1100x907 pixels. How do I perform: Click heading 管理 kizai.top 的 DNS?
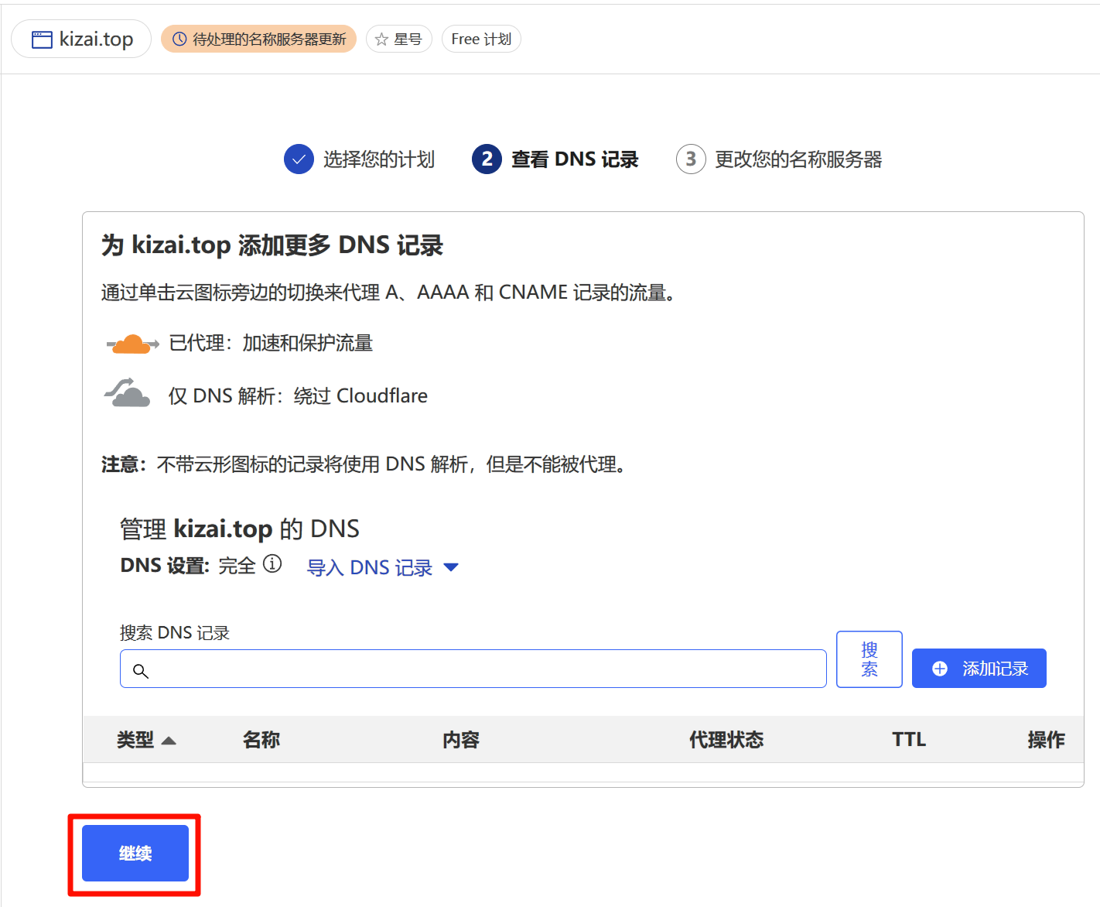pyautogui.click(x=240, y=529)
